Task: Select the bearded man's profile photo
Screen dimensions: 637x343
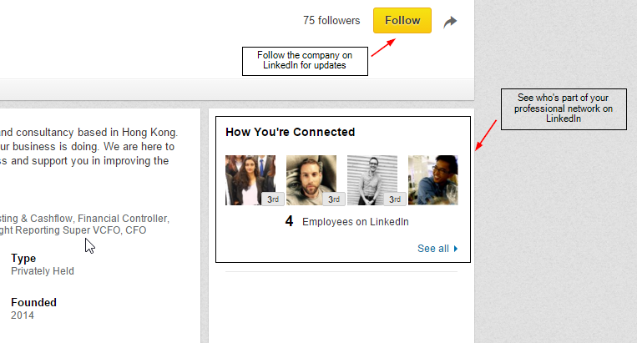Action: 311,179
